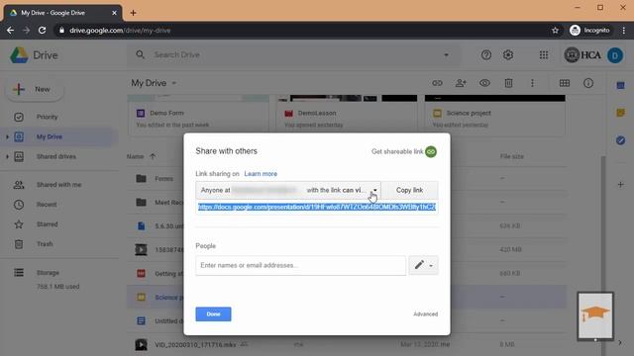
Task: Click the account avatar D
Action: tap(615, 55)
